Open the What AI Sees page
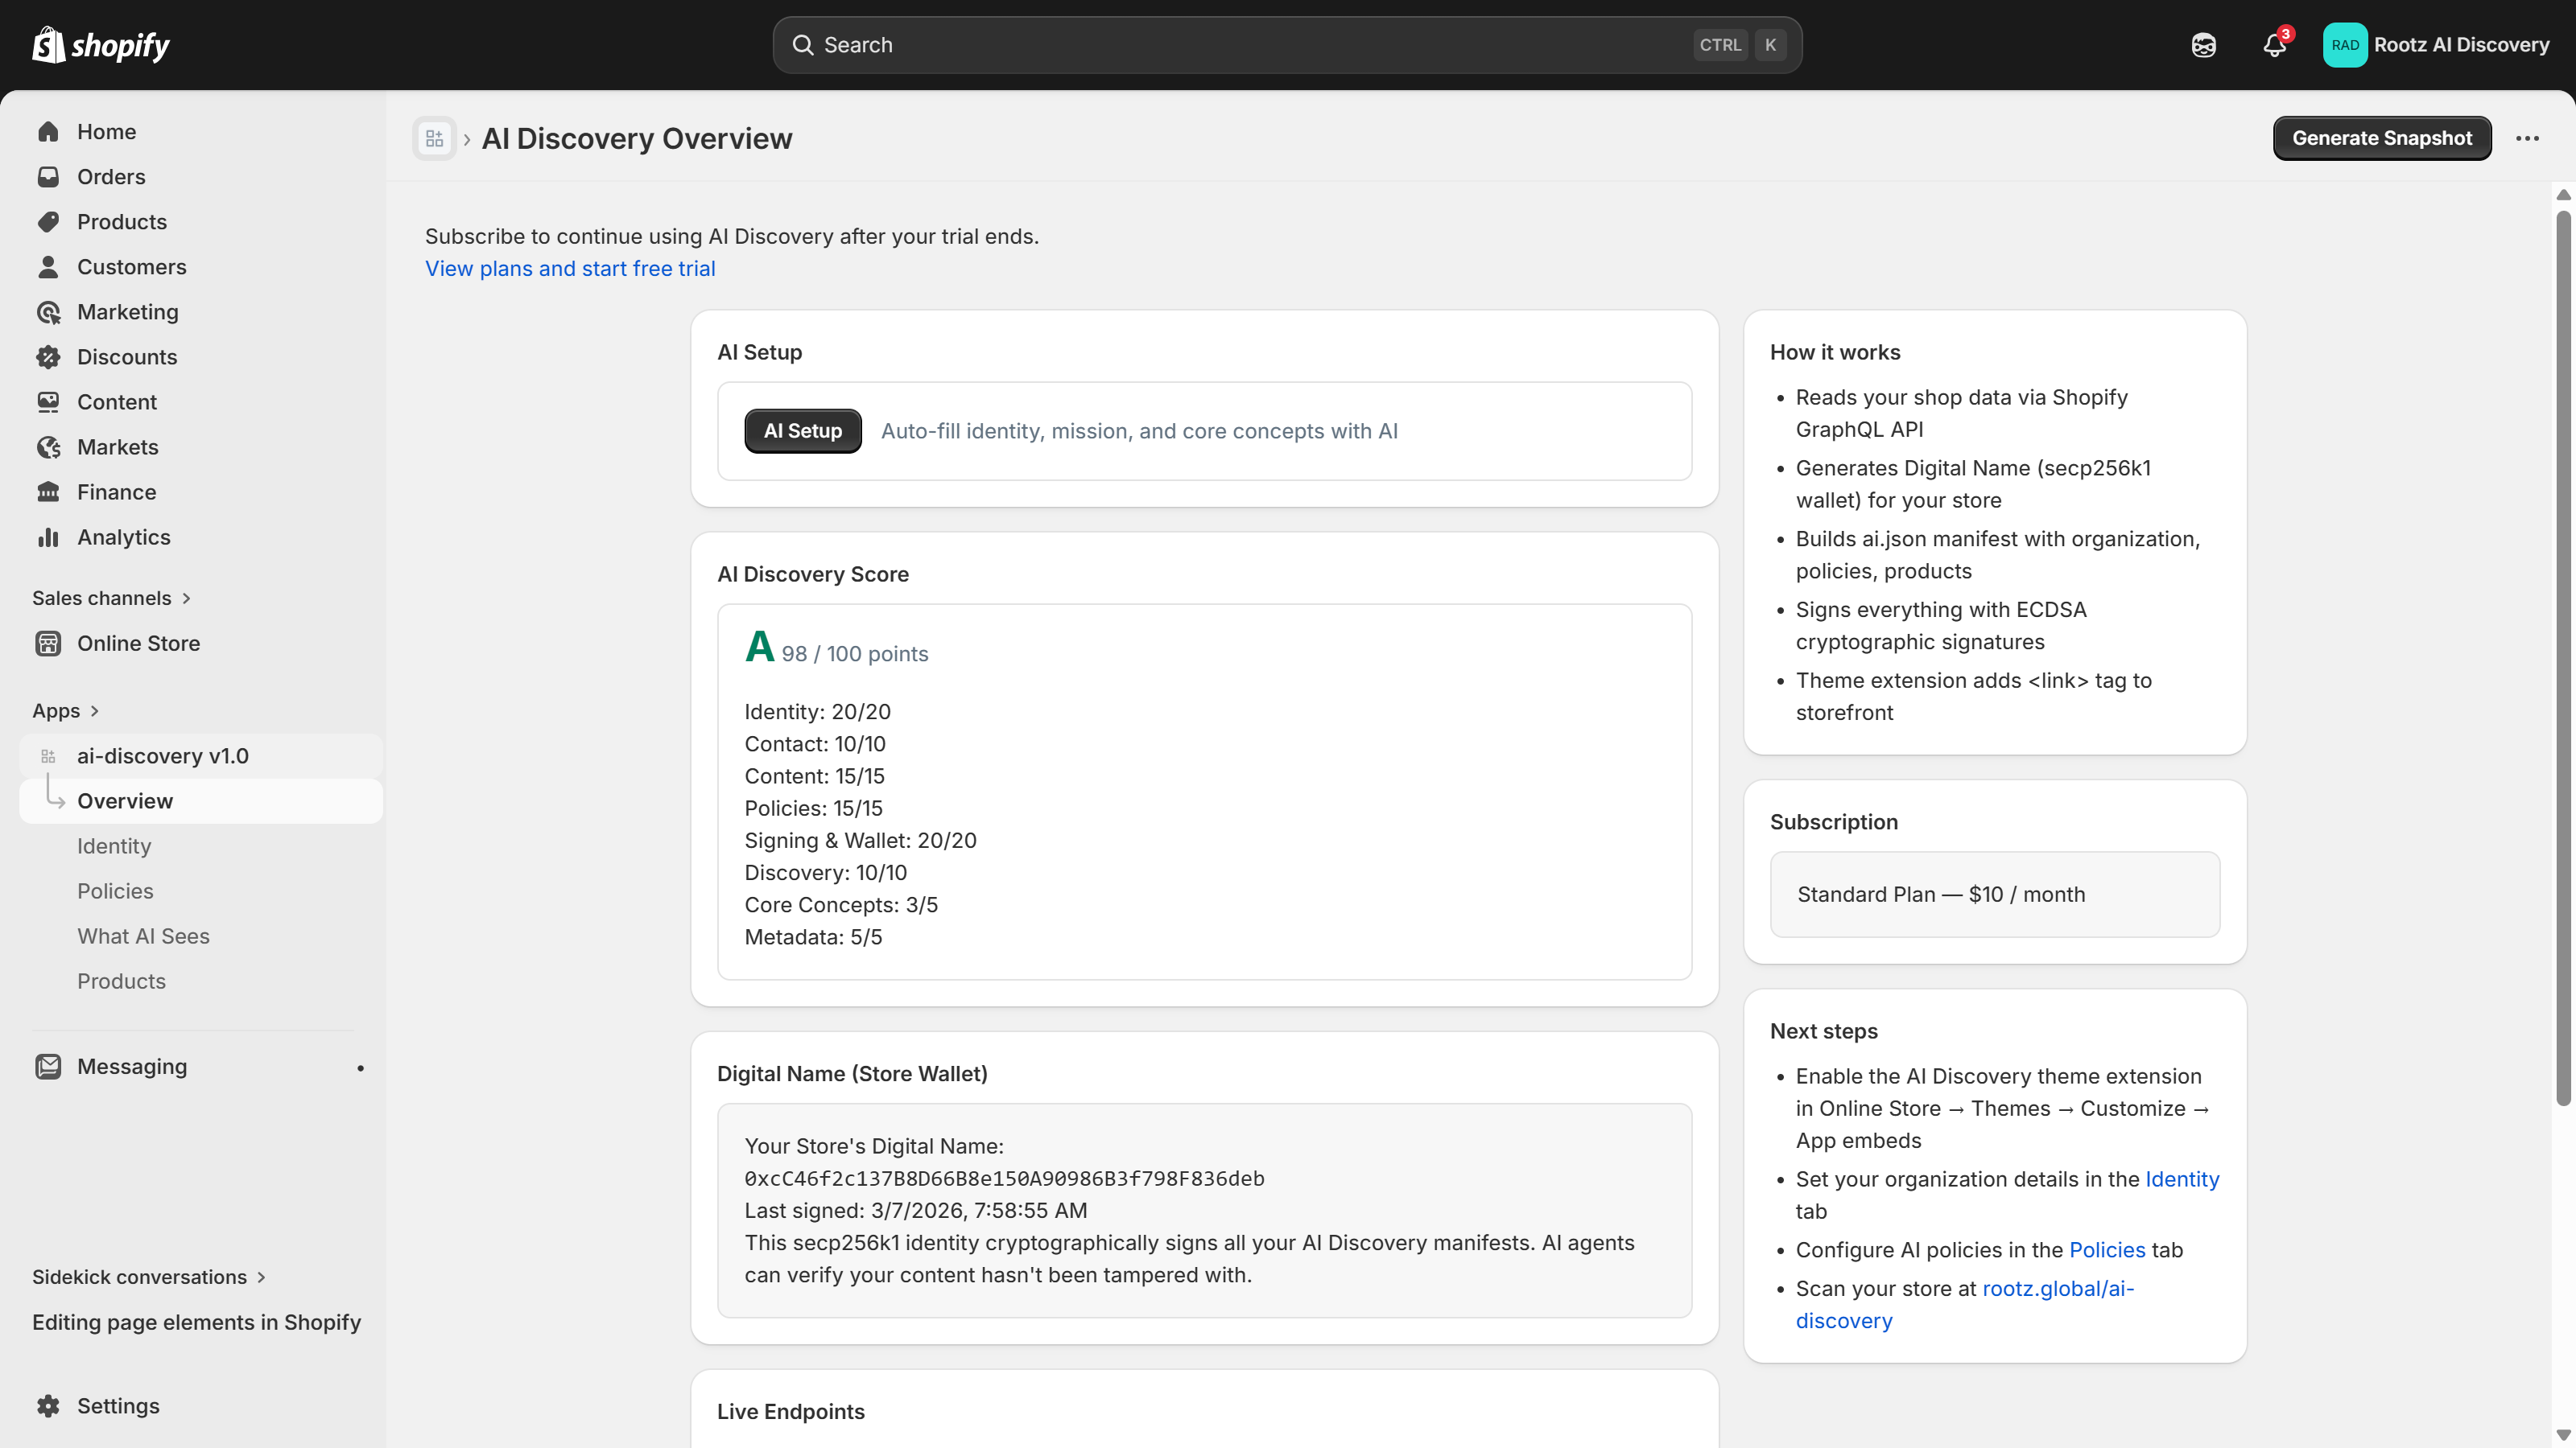This screenshot has height=1448, width=2576. [x=143, y=936]
